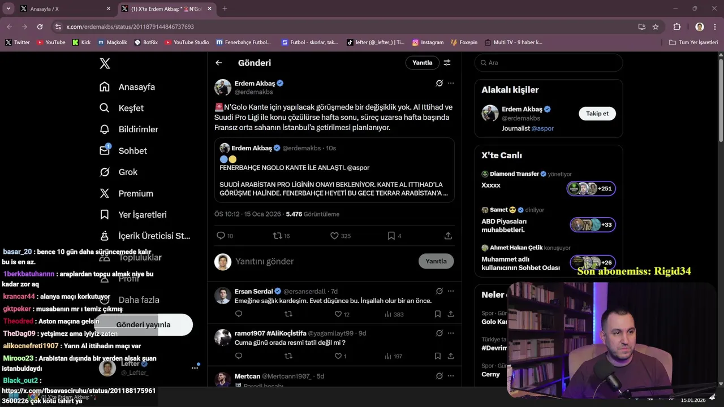This screenshot has width=724, height=407.
Task: Open Sohbet messages
Action: [123, 151]
